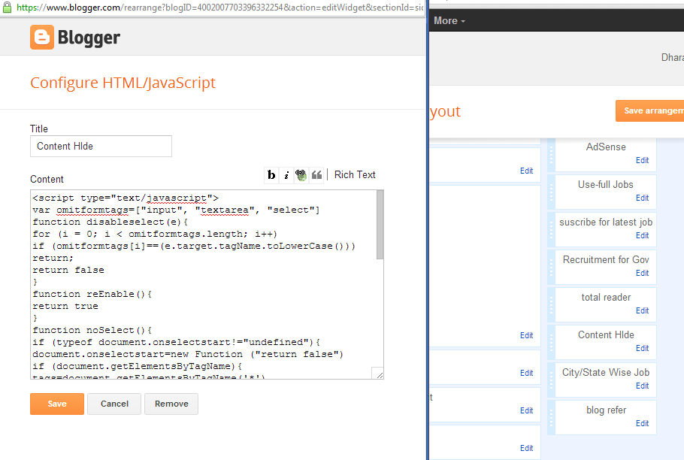Click the 'function noSelect(){' code line
Screen dimensions: 684x460
click(92, 330)
